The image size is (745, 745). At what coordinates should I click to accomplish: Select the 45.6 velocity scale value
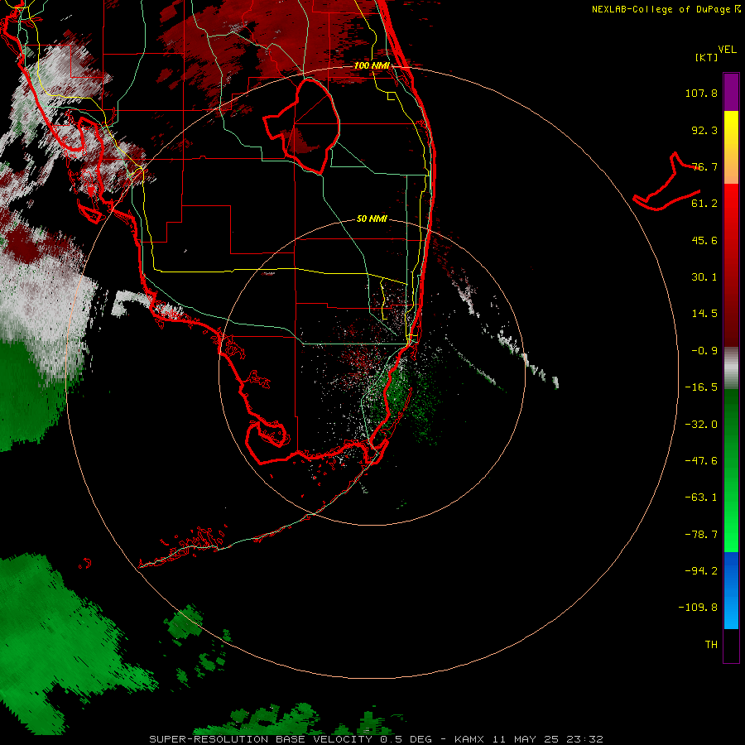704,240
